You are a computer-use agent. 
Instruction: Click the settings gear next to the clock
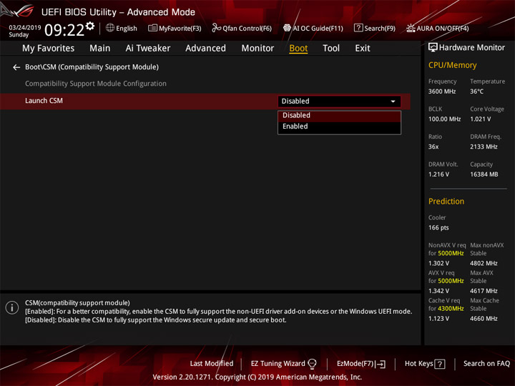pos(90,26)
